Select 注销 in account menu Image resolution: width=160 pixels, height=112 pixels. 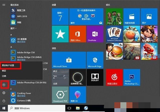4,76
